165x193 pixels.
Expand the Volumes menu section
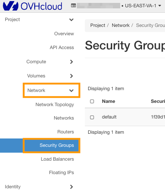tap(50, 76)
